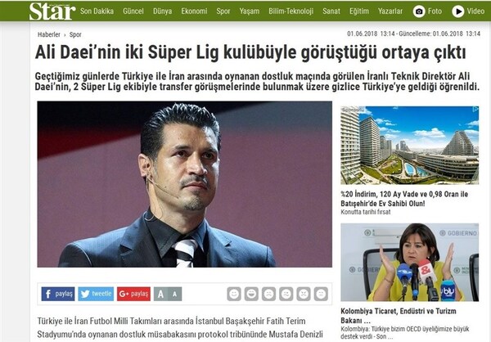Select the smiling emoji reaction
The width and height of the screenshot is (491, 342).
coord(234,294)
